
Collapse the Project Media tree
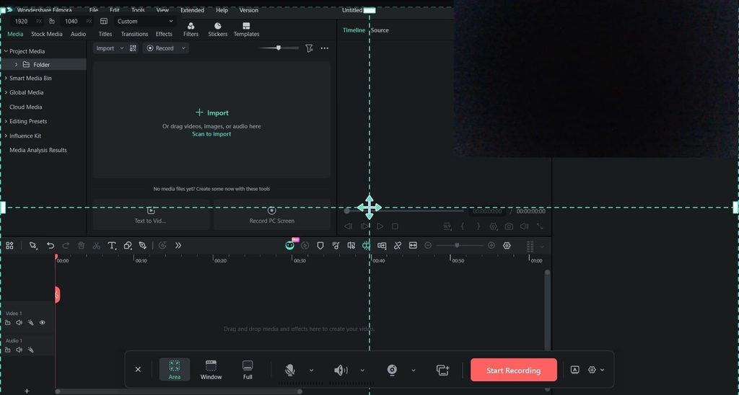click(x=6, y=51)
